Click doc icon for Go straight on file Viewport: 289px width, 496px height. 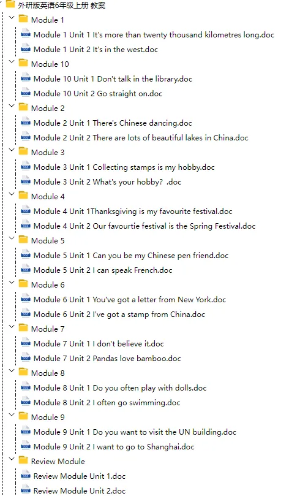coord(26,93)
